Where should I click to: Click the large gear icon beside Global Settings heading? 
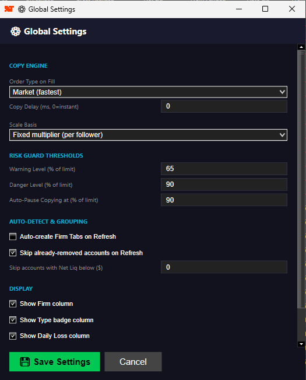[16, 32]
